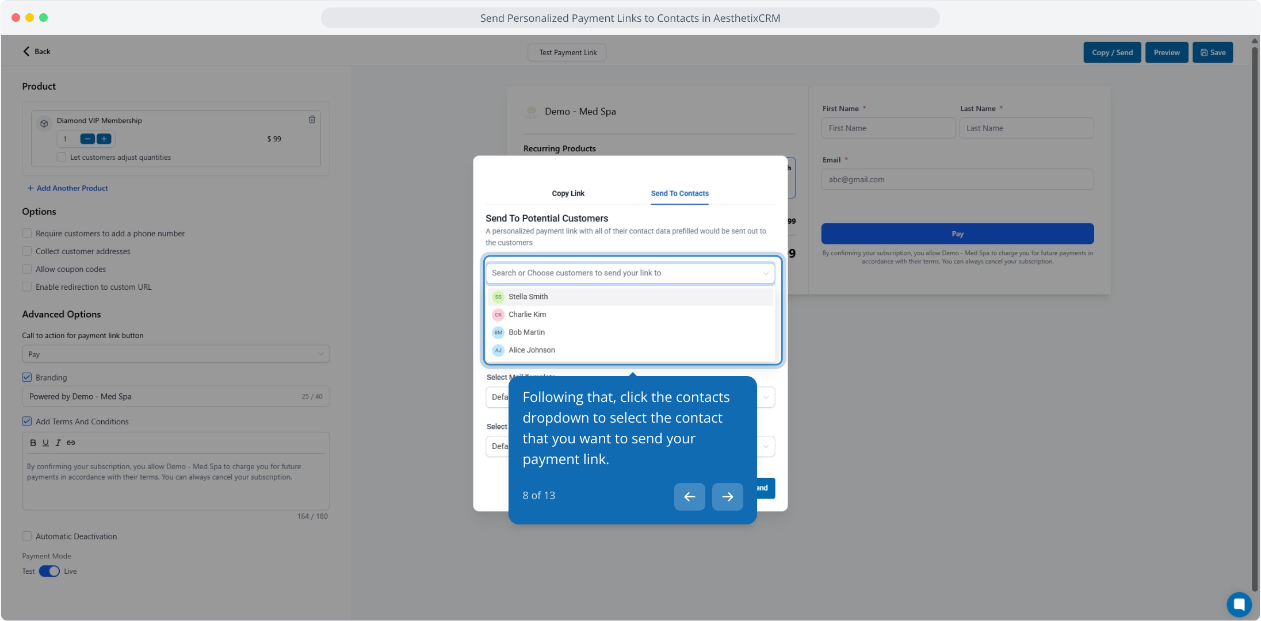The width and height of the screenshot is (1261, 621).
Task: Decrease quantity with the minus button
Action: point(87,139)
